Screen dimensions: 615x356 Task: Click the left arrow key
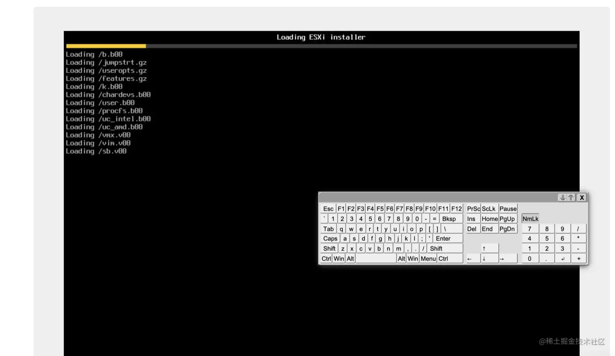tap(473, 258)
